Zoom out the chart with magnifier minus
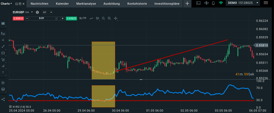Image resolution: width=274 pixels, height=113 pixels. point(103,18)
